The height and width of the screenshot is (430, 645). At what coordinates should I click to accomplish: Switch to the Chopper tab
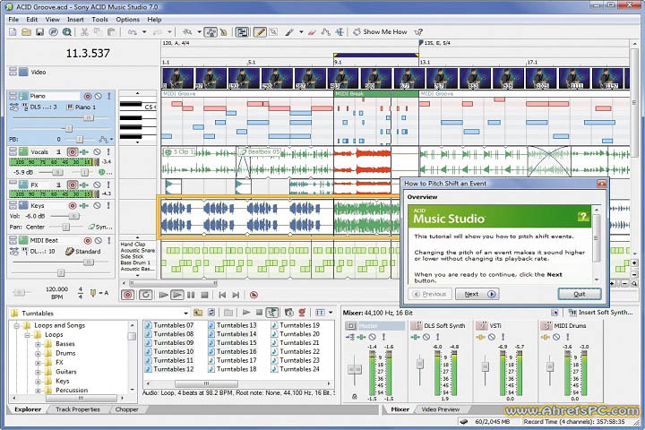[x=126, y=409]
